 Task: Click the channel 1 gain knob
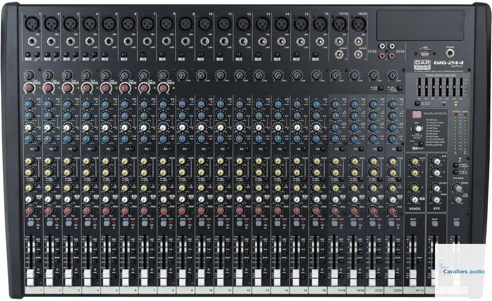pos(29,76)
